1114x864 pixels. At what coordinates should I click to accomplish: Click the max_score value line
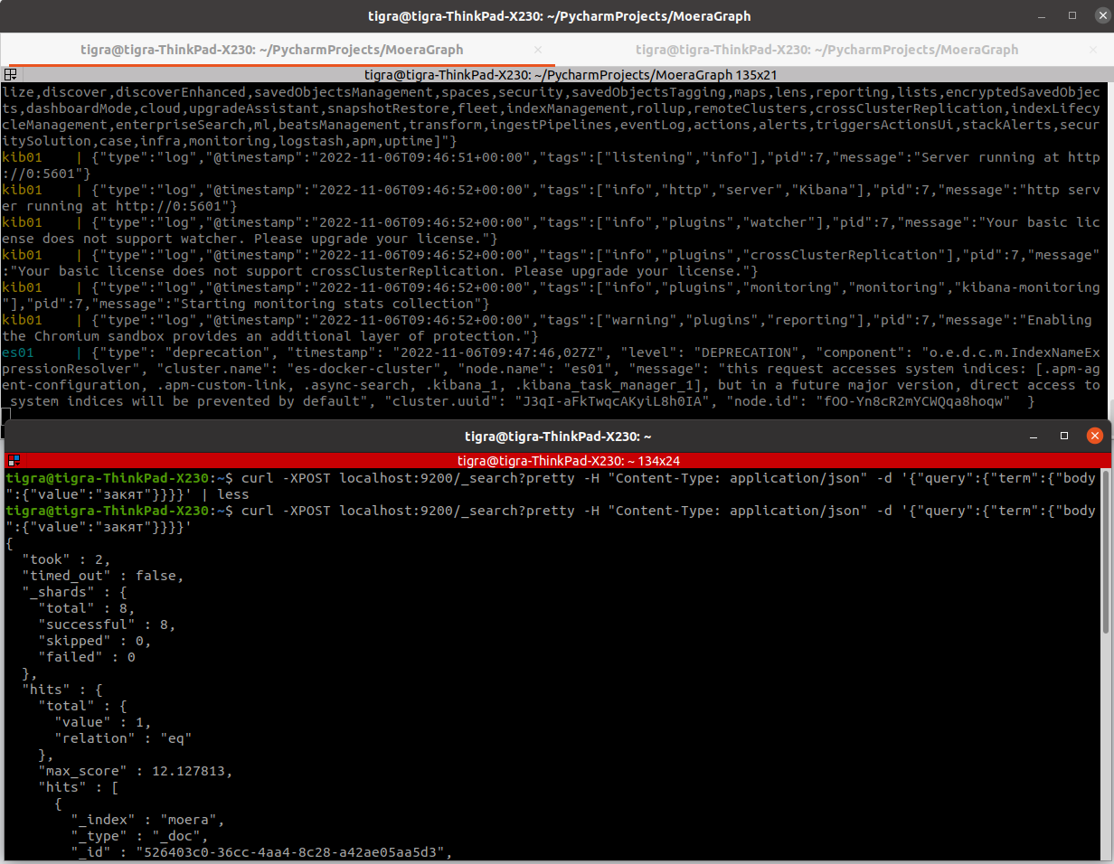coord(135,771)
